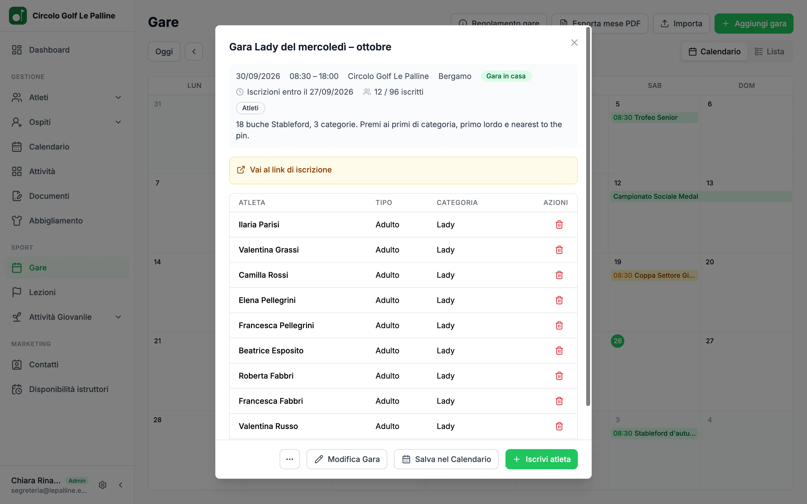Switch to Calendario view tab

pyautogui.click(x=715, y=52)
